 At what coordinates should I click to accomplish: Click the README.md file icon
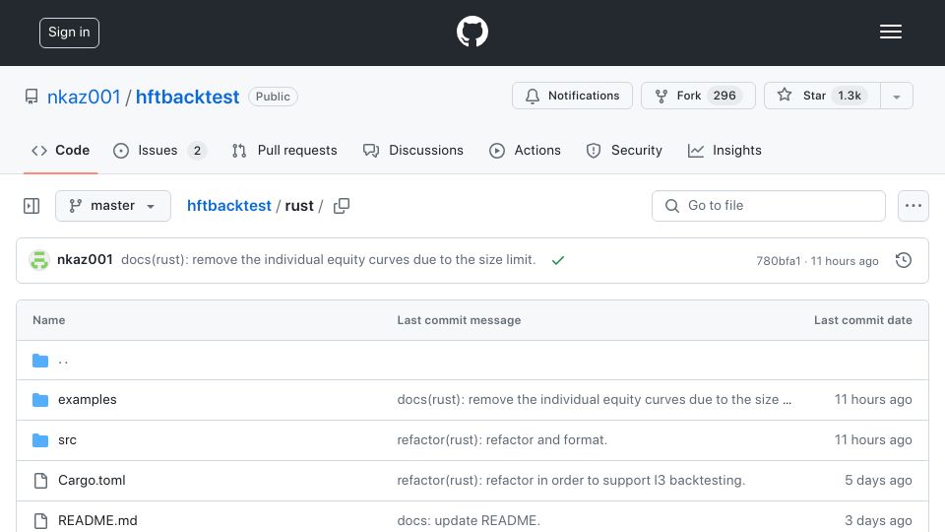(40, 520)
